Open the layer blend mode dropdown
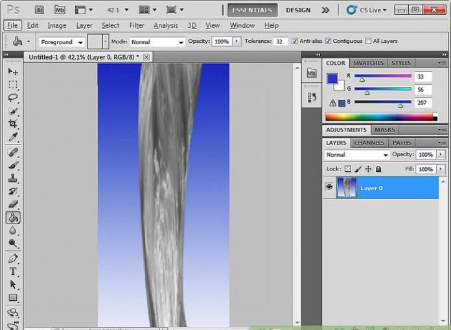 click(x=356, y=155)
